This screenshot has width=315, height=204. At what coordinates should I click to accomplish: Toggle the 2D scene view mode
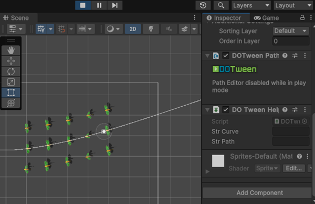(x=133, y=29)
